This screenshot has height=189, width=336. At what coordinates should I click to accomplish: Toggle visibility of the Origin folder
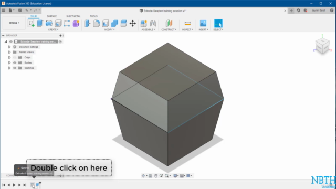click(x=15, y=57)
